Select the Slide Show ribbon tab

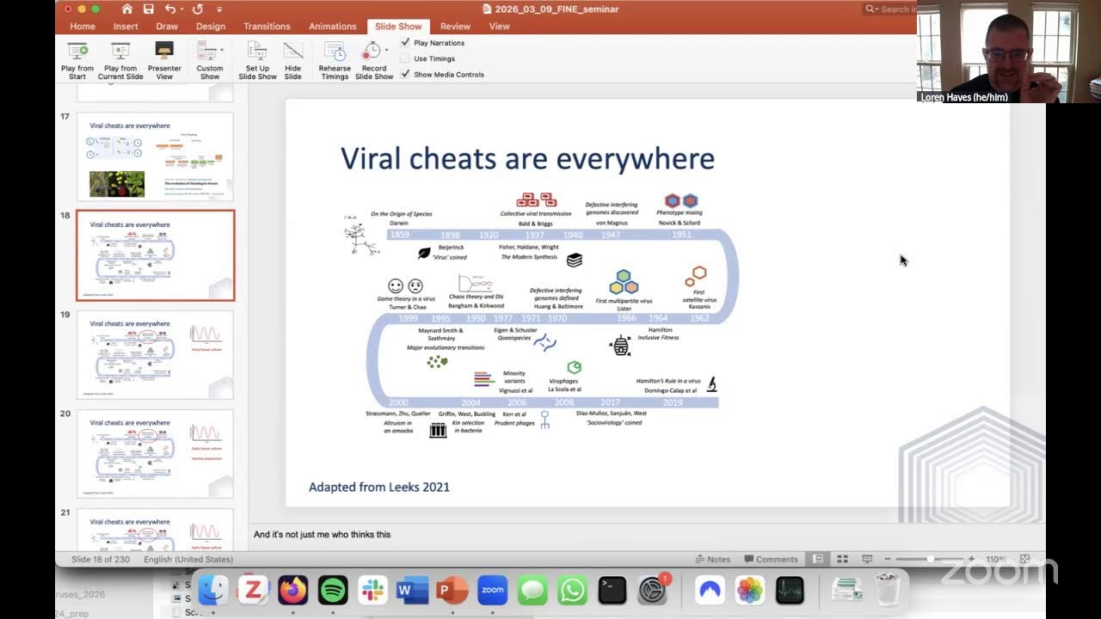[398, 27]
